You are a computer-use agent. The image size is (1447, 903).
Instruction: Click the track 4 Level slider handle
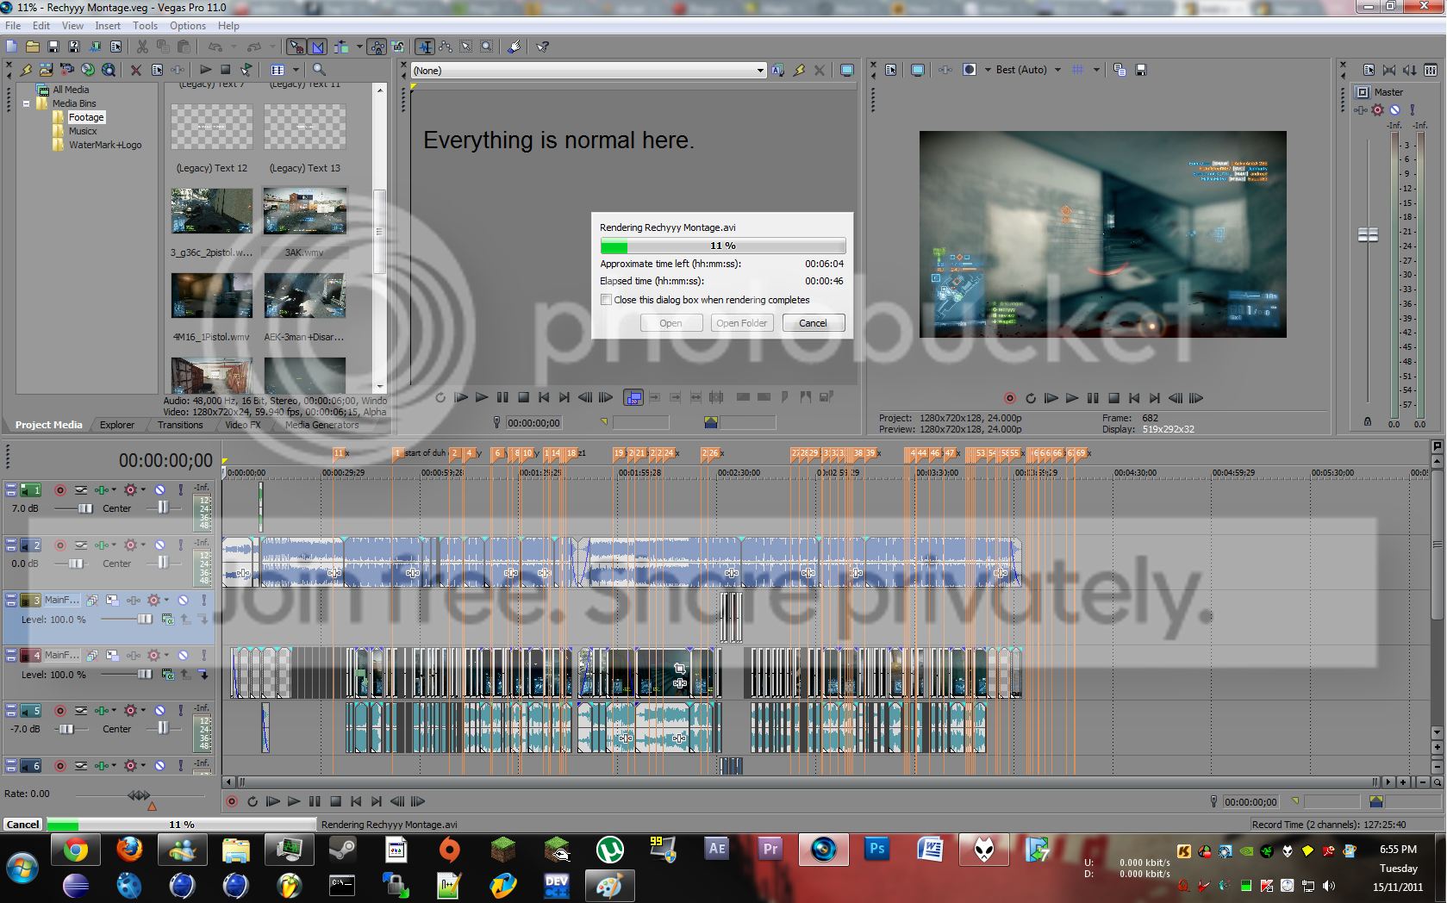pos(144,675)
